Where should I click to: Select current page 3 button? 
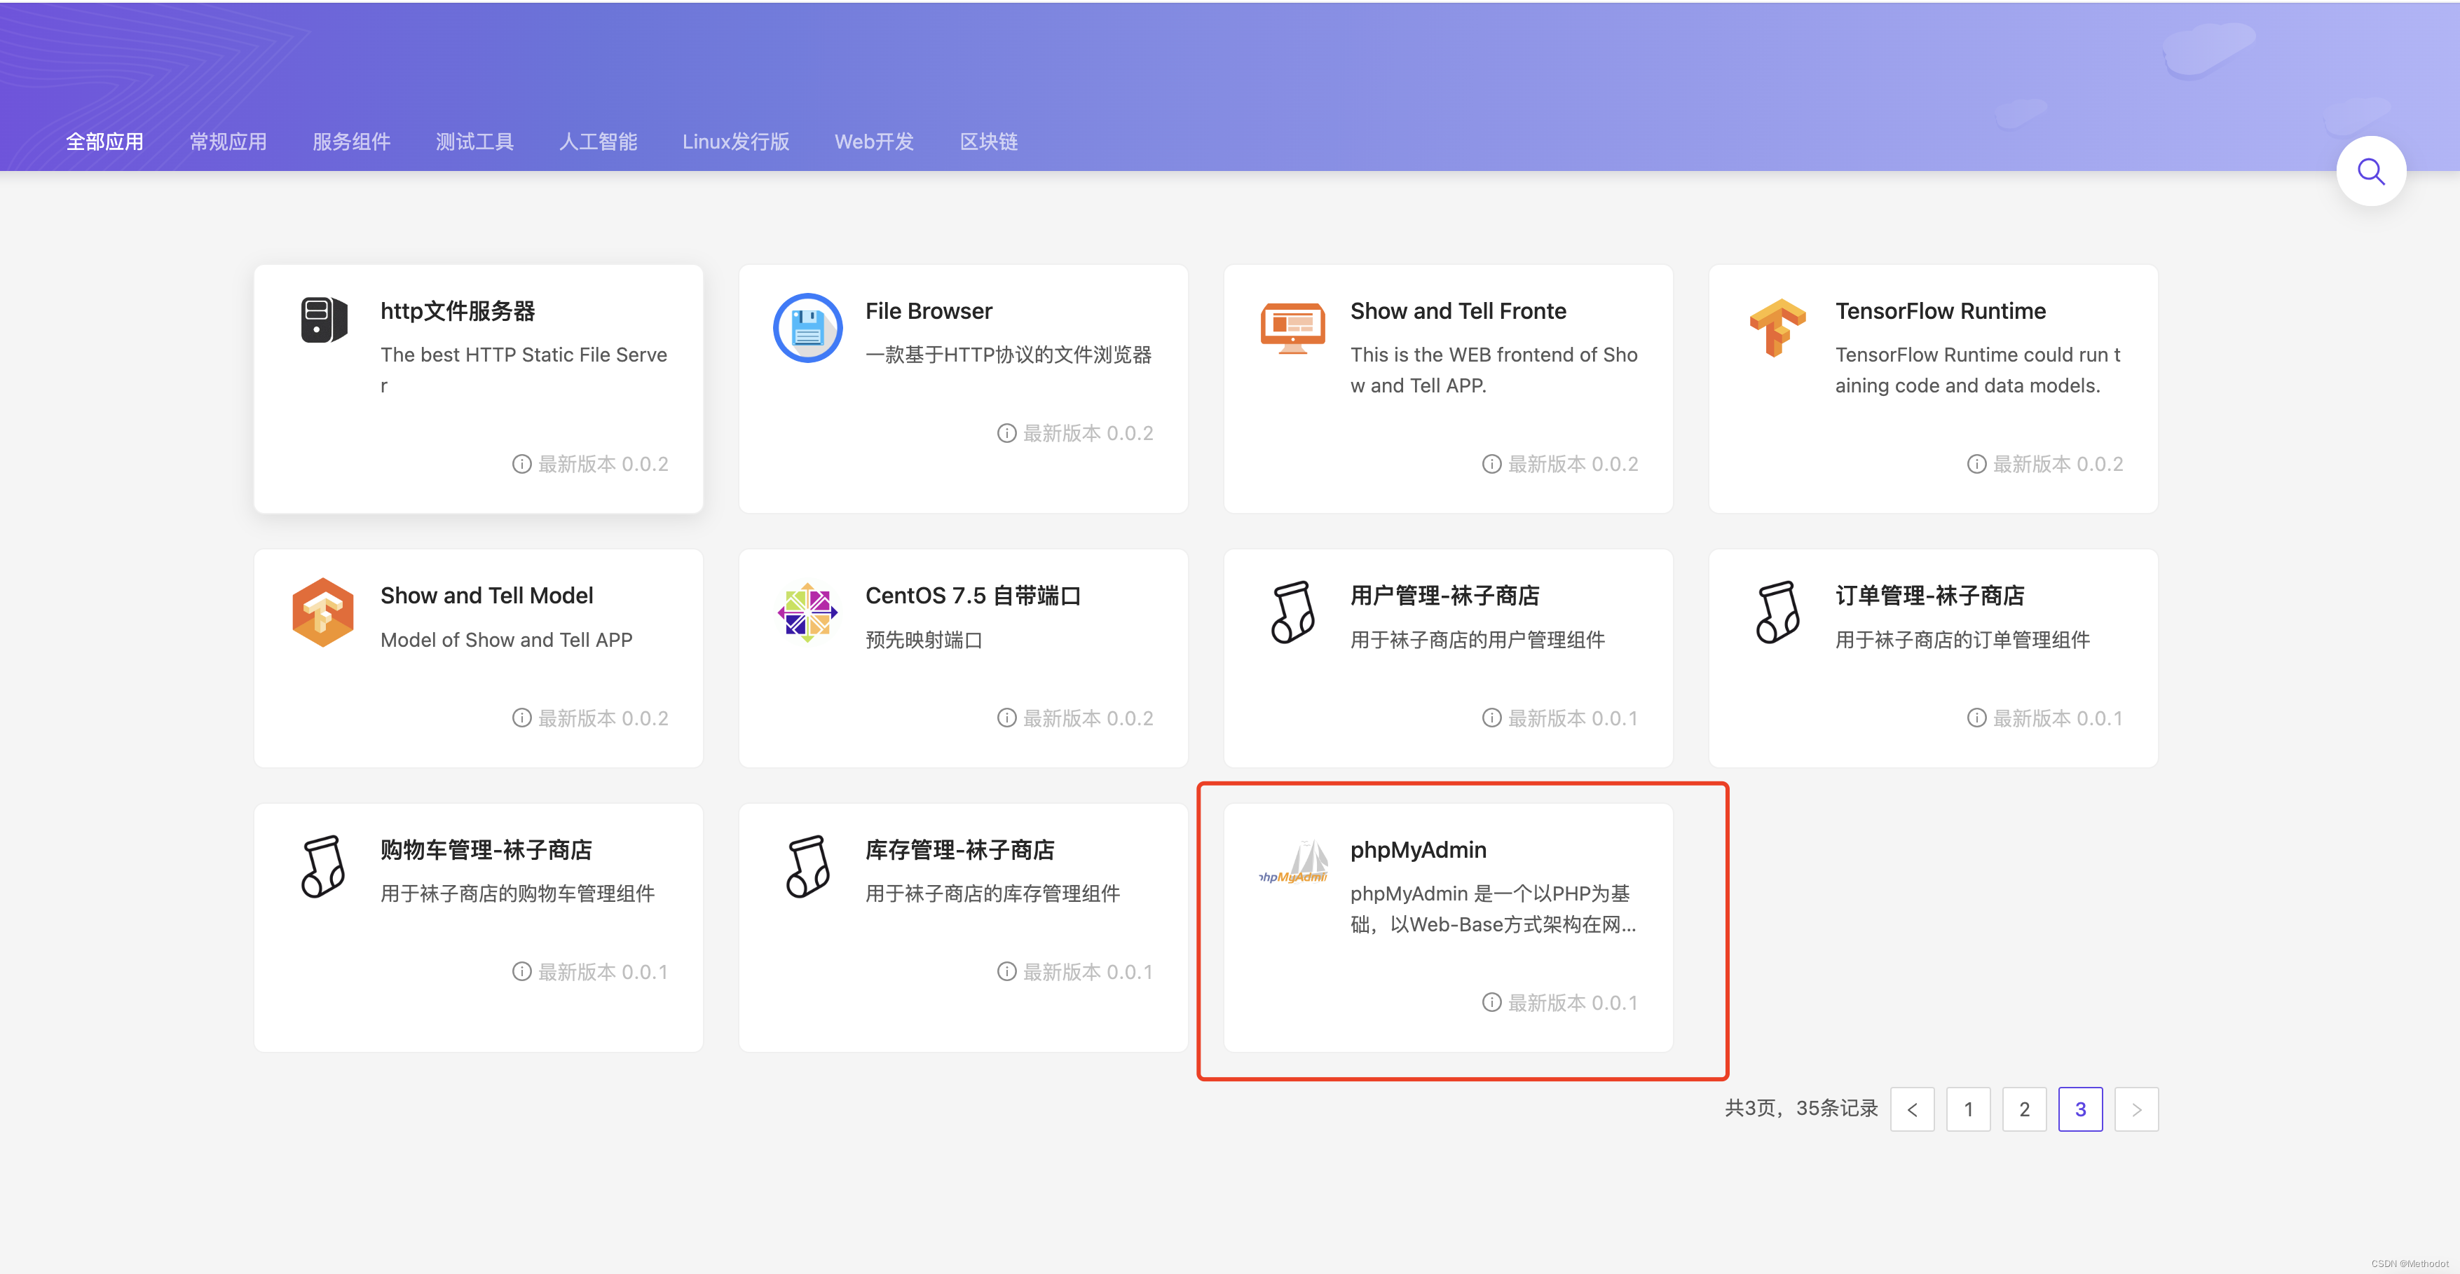click(x=2080, y=1109)
